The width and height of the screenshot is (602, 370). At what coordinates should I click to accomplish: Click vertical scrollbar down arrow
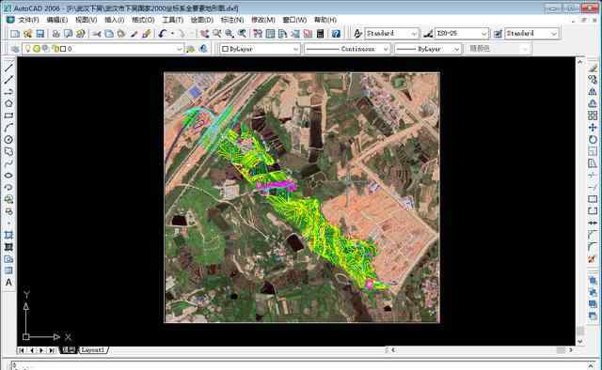click(x=579, y=341)
